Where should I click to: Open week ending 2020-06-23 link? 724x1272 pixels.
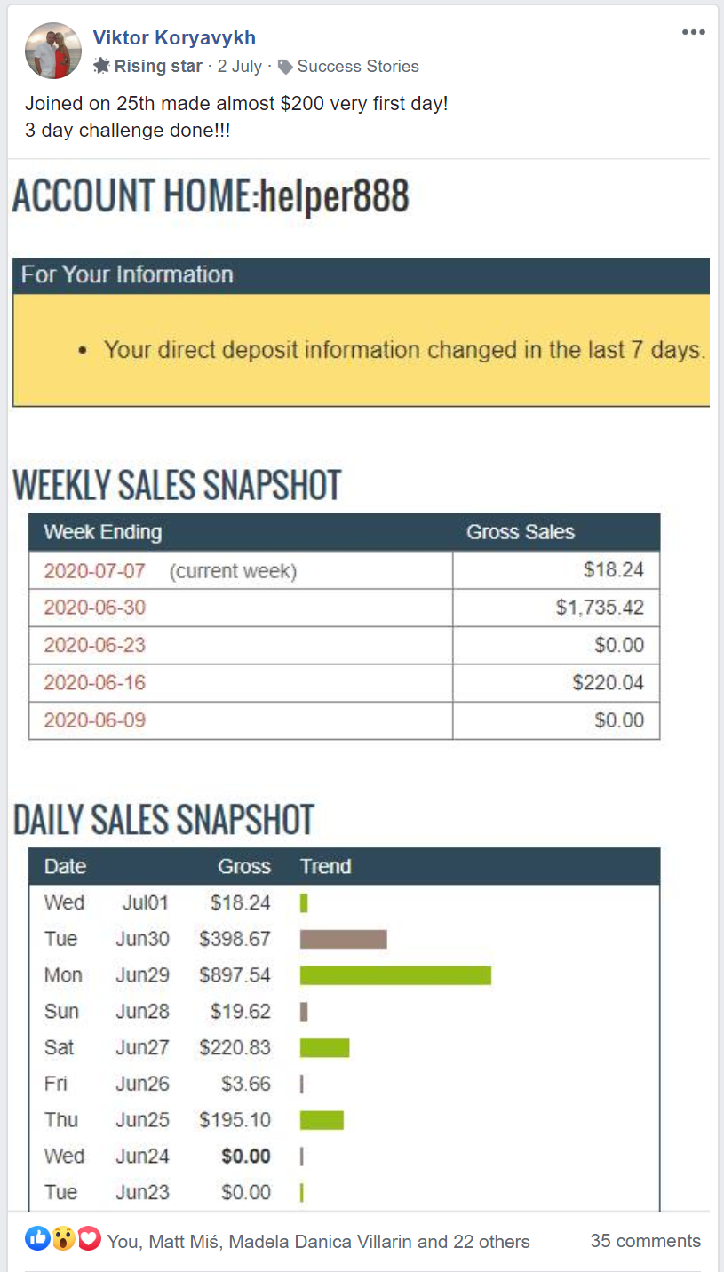(x=94, y=645)
